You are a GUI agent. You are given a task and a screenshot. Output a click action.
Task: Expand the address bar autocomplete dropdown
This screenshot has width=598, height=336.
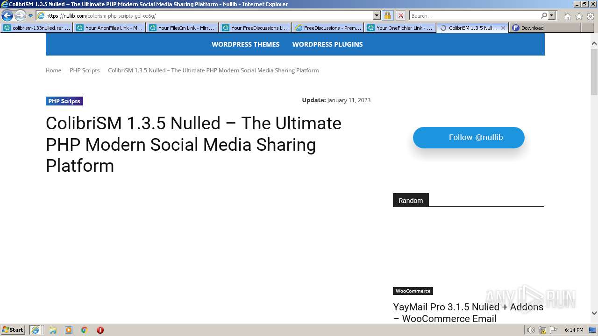[377, 16]
